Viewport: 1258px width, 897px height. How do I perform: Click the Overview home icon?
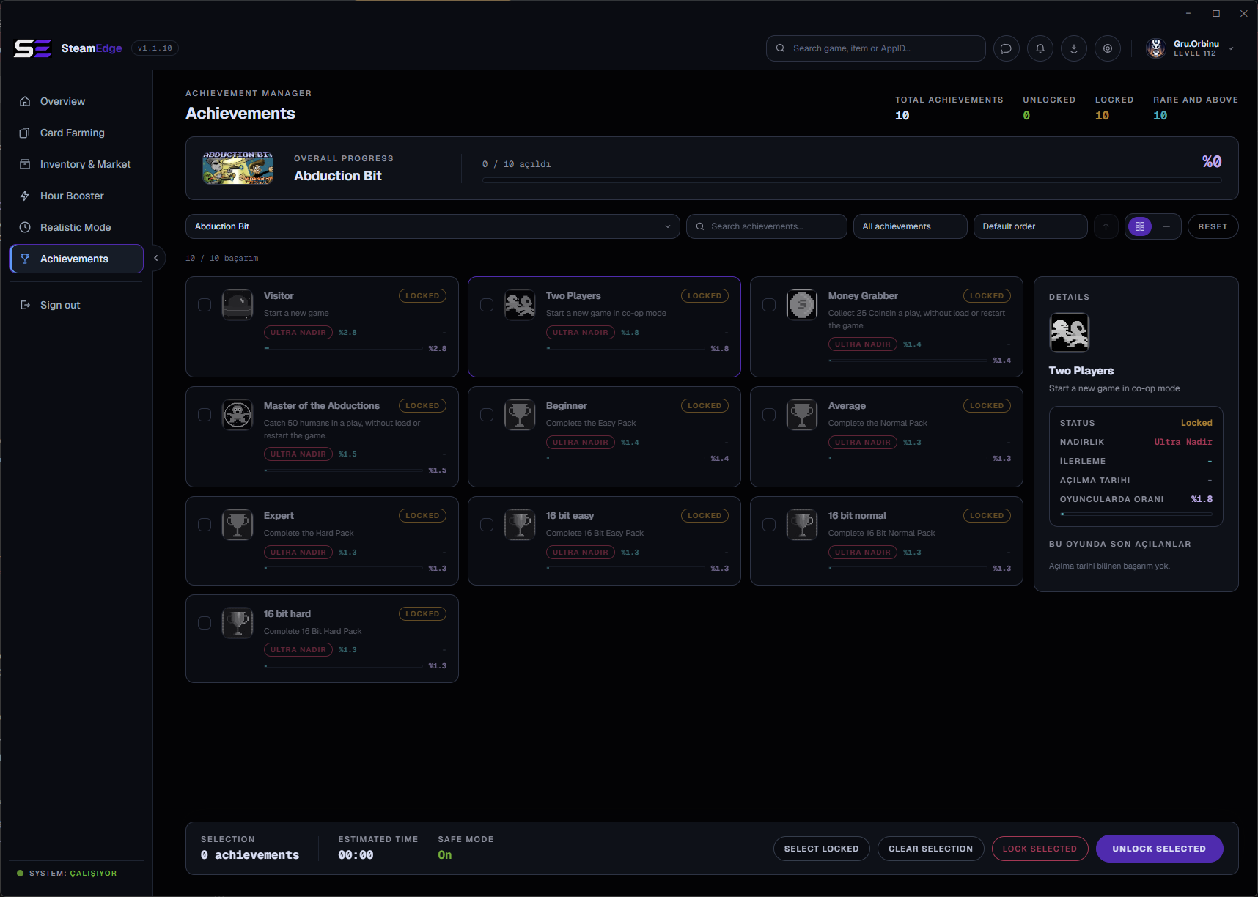(25, 101)
